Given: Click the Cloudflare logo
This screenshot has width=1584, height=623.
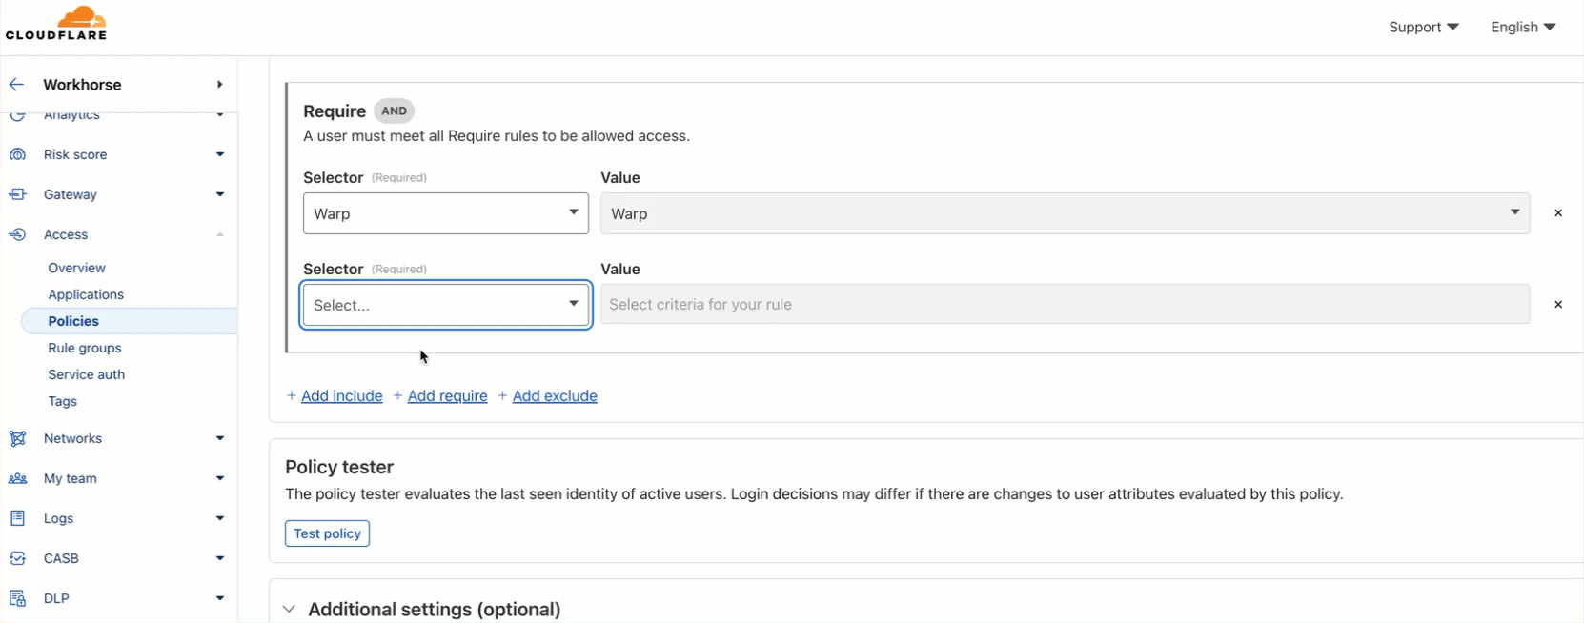Looking at the screenshot, I should tap(57, 24).
